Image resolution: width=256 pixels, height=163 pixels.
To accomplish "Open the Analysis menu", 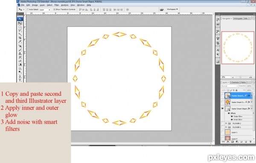I will (65, 5).
